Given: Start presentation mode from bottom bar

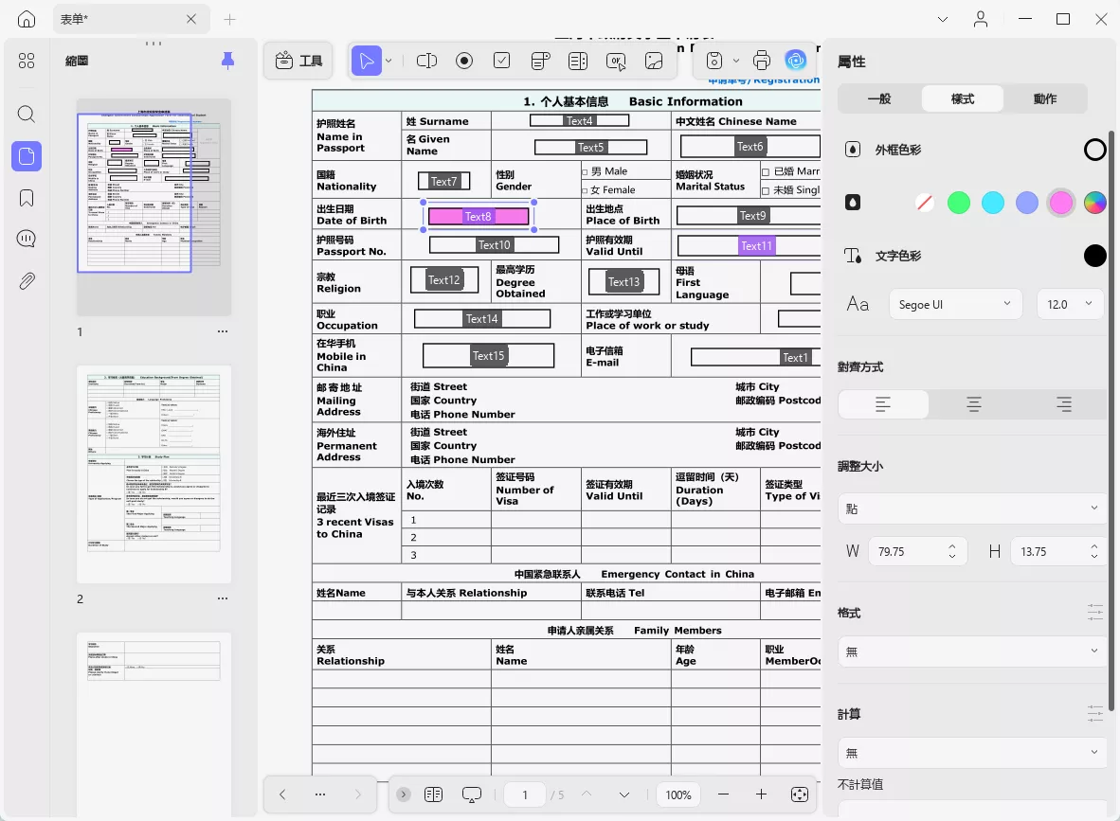Looking at the screenshot, I should coord(472,794).
